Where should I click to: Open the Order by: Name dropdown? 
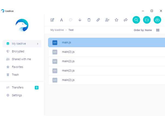click(x=143, y=30)
